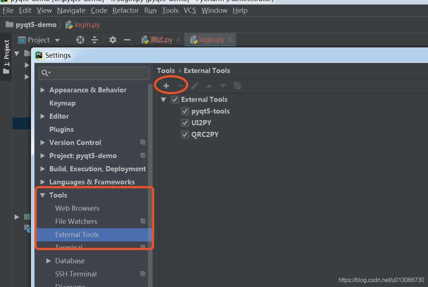Open Window menu
This screenshot has height=287, width=428.
point(214,10)
